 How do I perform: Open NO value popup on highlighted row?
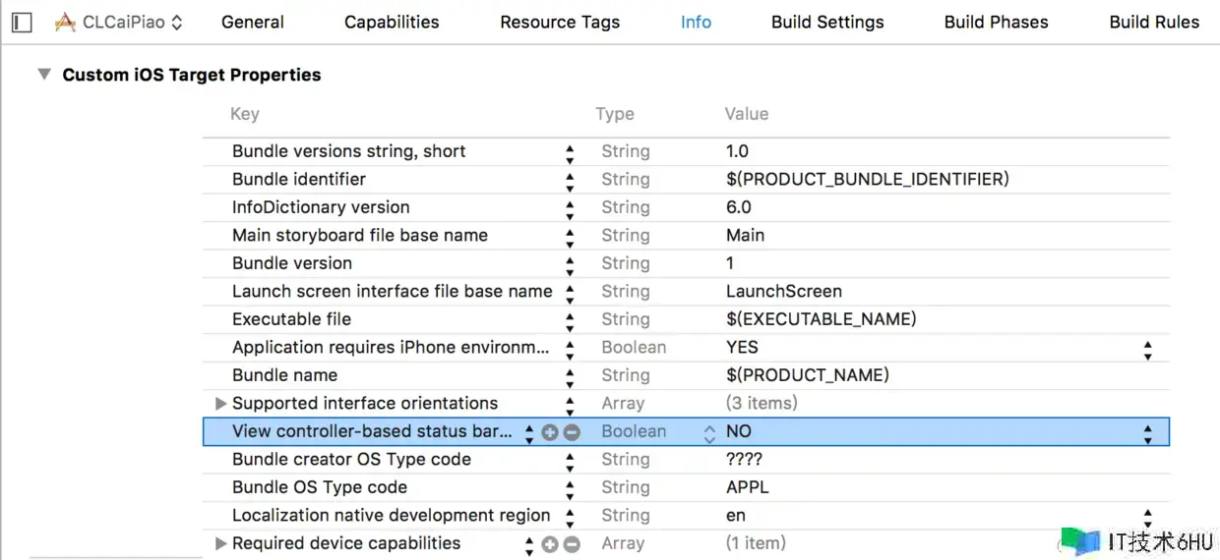click(x=1147, y=432)
